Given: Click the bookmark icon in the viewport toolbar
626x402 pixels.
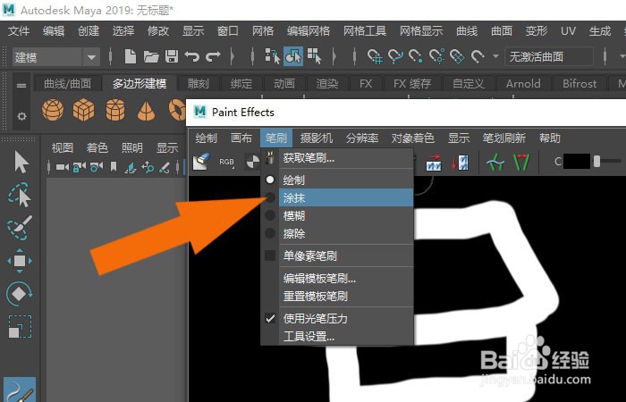Looking at the screenshot, I should pyautogui.click(x=114, y=167).
